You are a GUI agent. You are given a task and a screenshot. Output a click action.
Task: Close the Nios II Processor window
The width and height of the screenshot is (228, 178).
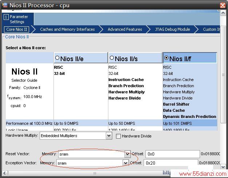pyautogui.click(x=223, y=5)
